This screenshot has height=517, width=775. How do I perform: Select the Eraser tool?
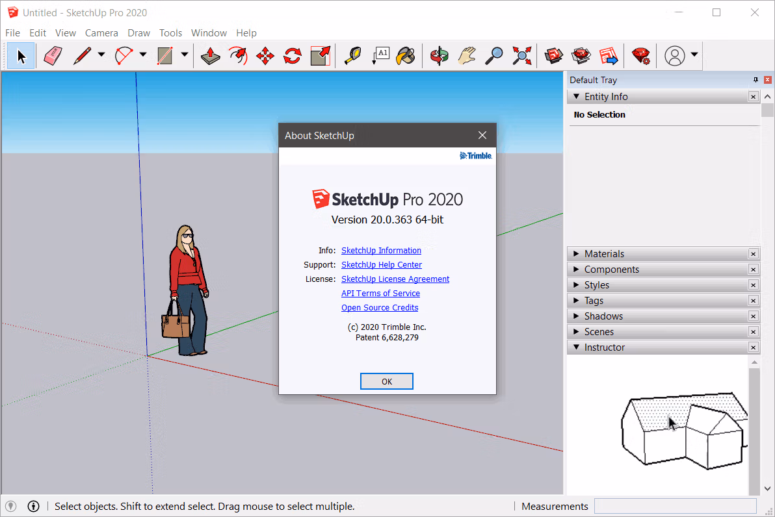[x=53, y=56]
